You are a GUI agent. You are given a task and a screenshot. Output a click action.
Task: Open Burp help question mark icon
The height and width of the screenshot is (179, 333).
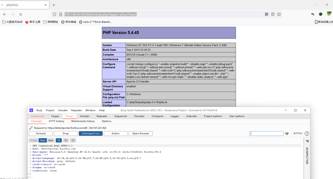pyautogui.click(x=307, y=133)
